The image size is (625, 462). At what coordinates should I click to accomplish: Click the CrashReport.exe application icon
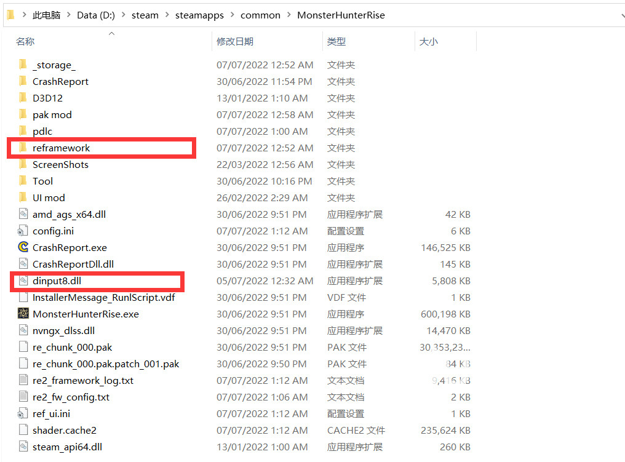pos(23,247)
